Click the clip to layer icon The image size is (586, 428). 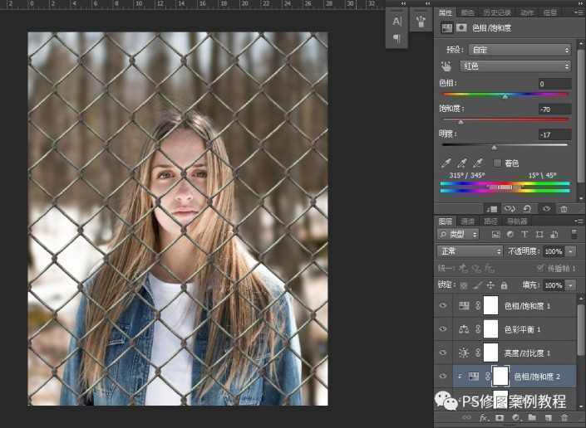[x=492, y=209]
